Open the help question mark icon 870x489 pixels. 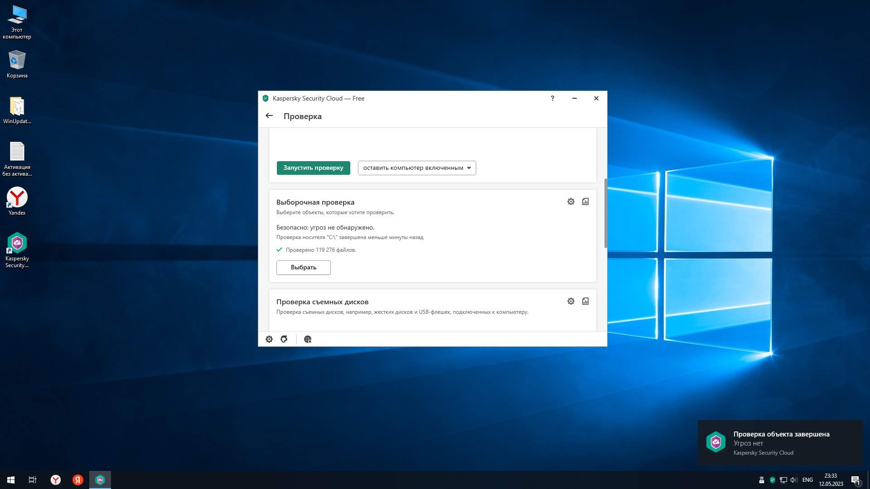point(552,98)
